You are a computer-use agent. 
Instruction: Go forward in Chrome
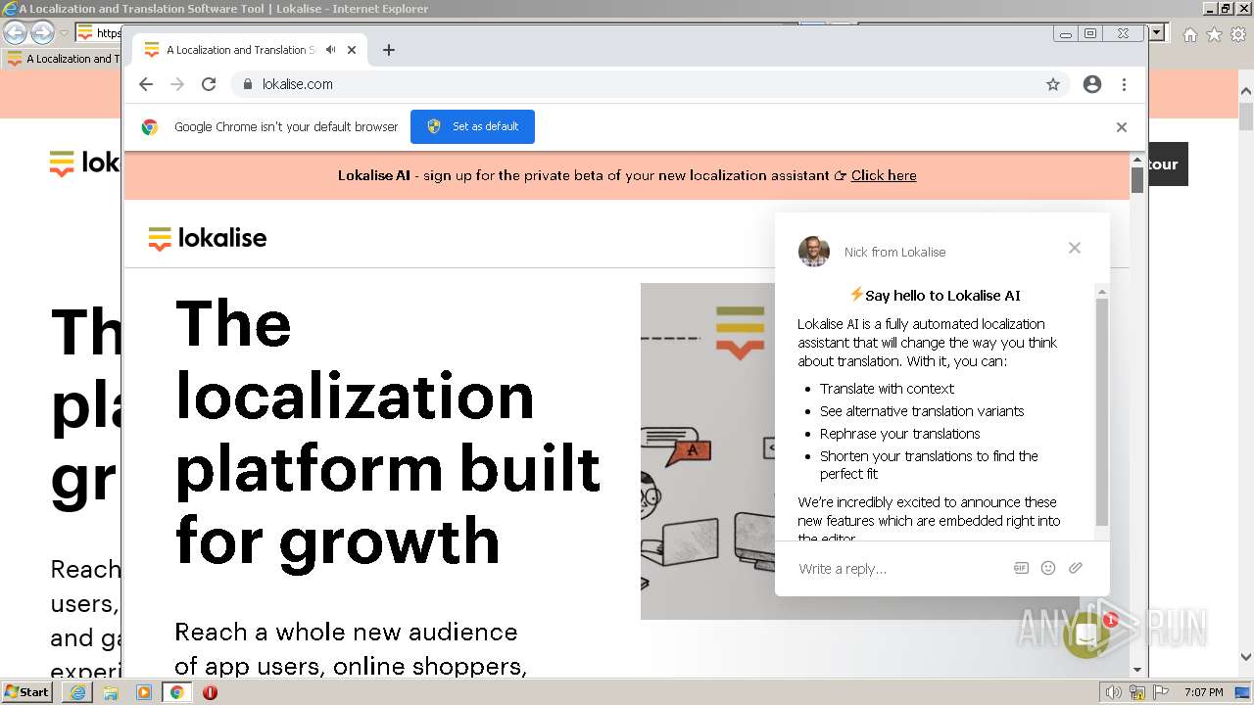[177, 84]
